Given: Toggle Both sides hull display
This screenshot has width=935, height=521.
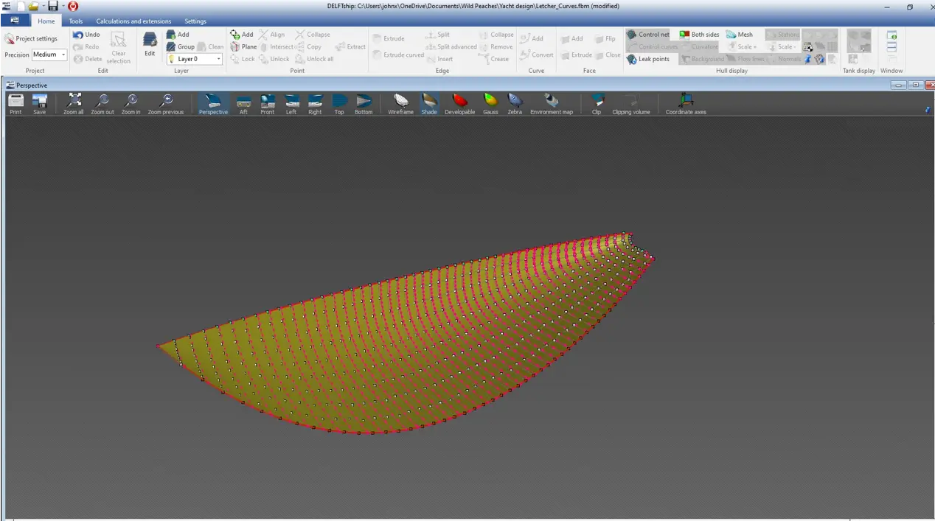Looking at the screenshot, I should [x=699, y=35].
